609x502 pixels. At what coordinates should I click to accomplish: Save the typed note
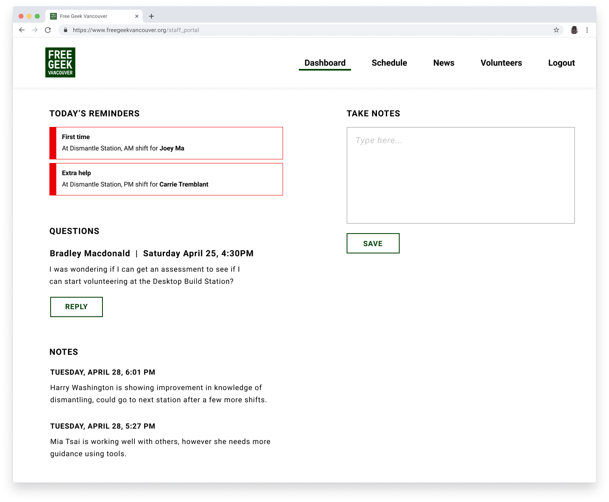coord(373,243)
